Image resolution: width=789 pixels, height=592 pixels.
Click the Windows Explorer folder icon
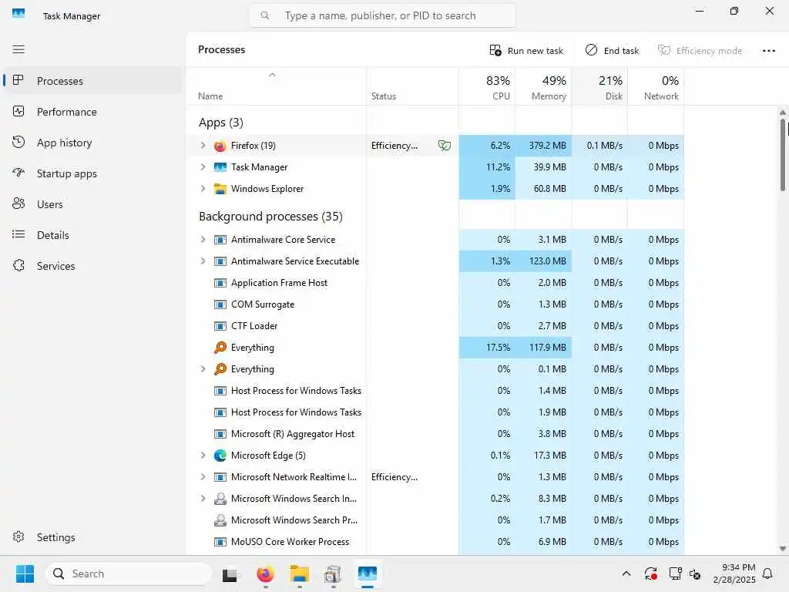coord(220,189)
